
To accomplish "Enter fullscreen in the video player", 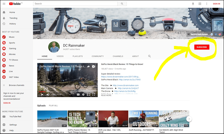I will pos(94,95).
